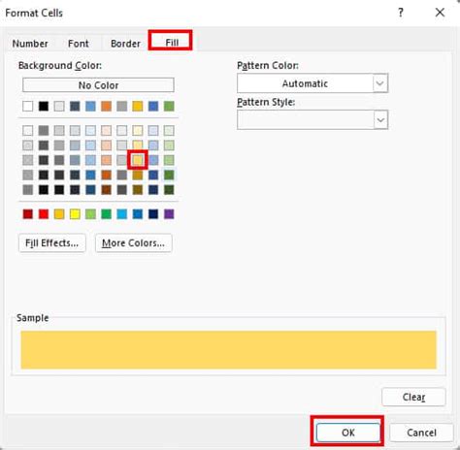
Task: Pick the darkest brown swatch in bottom shade row
Action: click(106, 189)
